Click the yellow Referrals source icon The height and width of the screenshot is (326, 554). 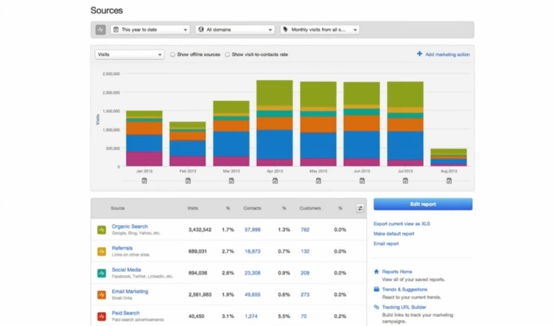[101, 251]
